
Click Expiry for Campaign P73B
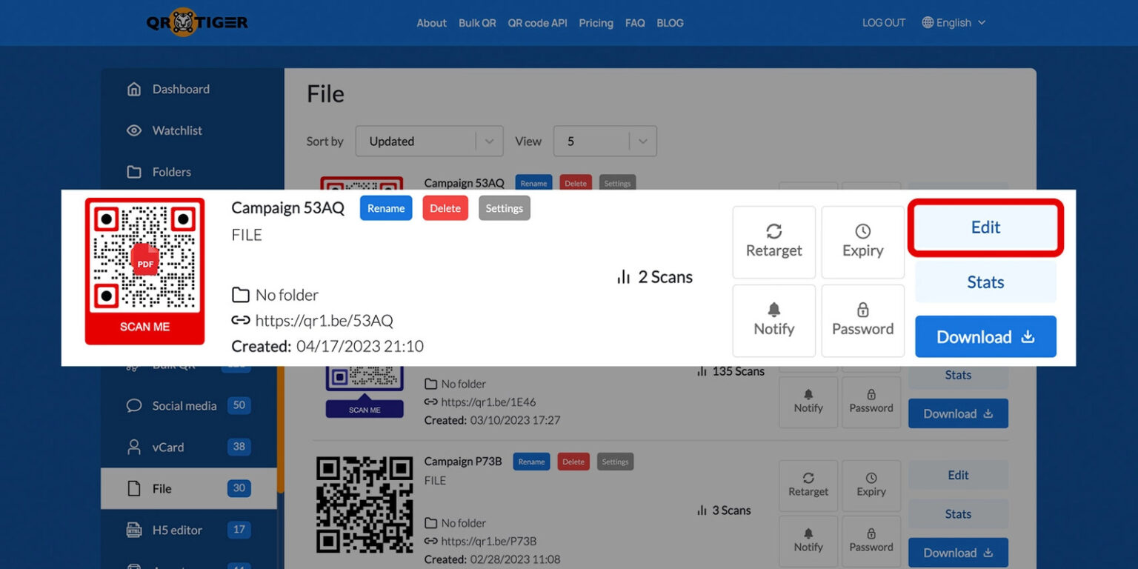click(871, 485)
